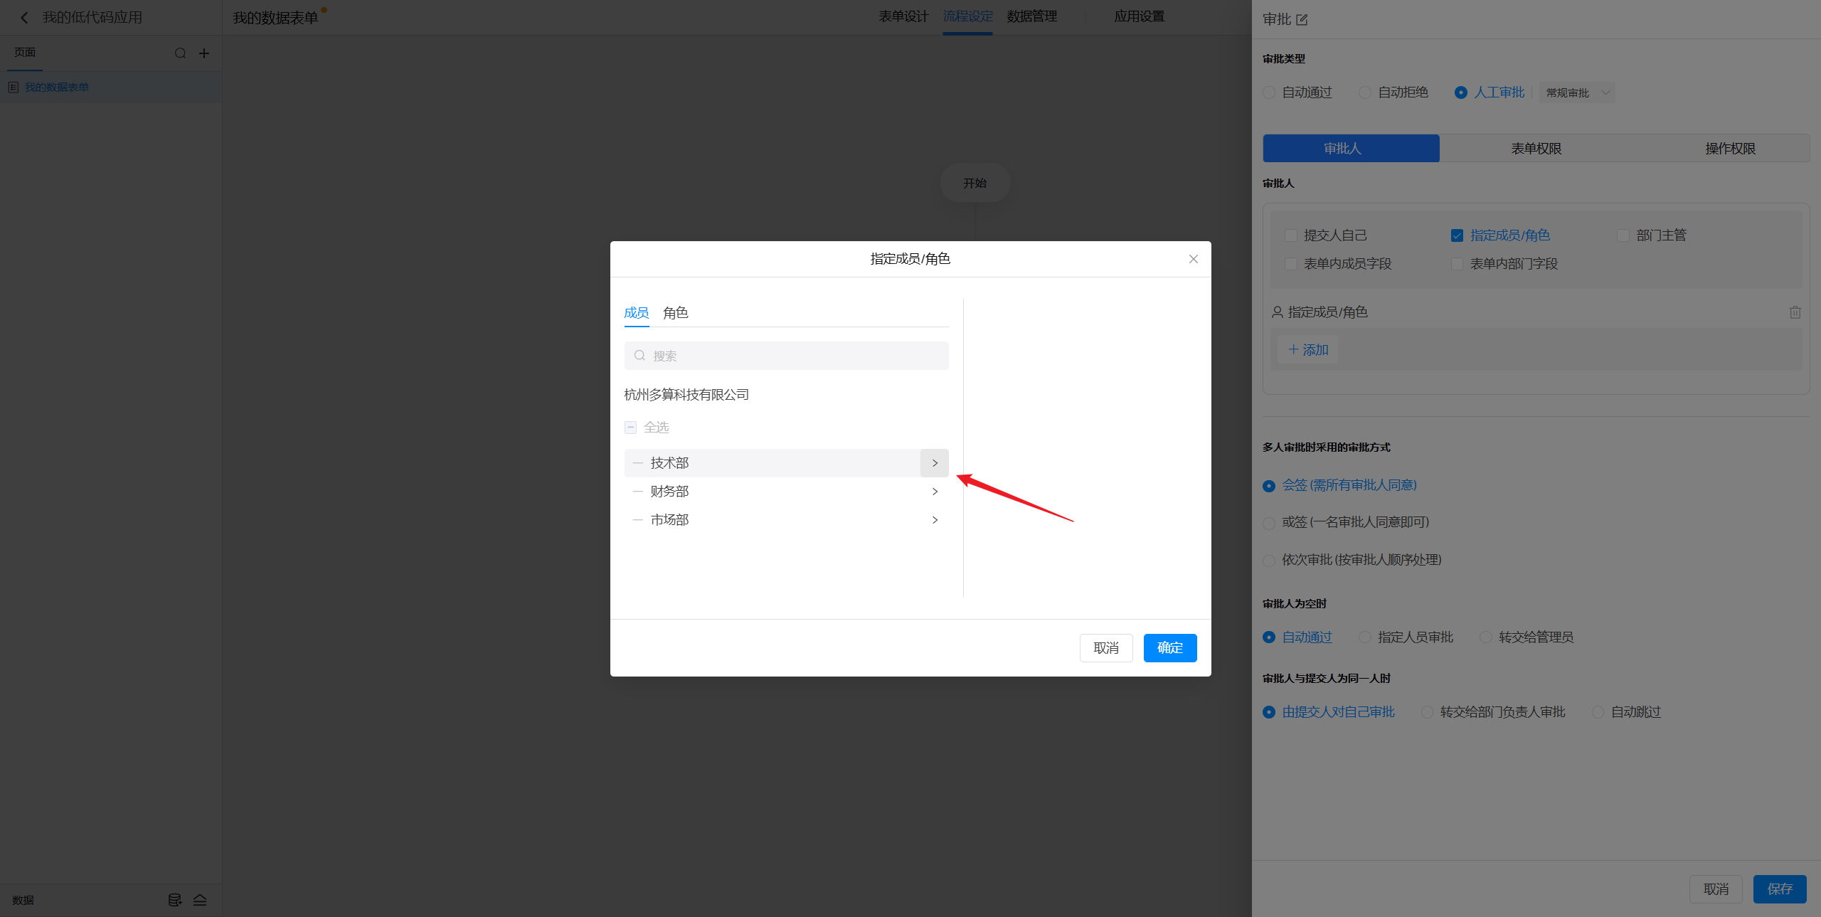Click the 添加 link
The image size is (1821, 917).
tap(1308, 350)
